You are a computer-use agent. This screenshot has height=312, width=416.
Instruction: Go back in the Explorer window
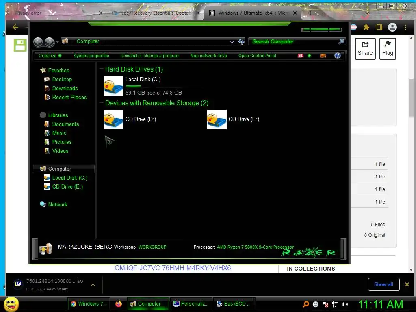click(38, 42)
